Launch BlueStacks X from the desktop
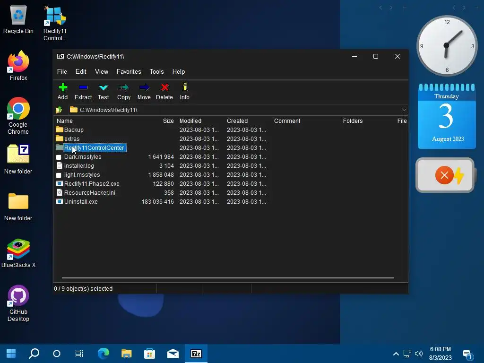Viewport: 484px width, 363px height. pyautogui.click(x=18, y=253)
